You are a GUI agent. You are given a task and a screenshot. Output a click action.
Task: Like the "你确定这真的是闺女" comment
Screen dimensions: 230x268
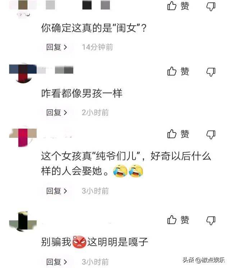pyautogui.click(x=172, y=6)
